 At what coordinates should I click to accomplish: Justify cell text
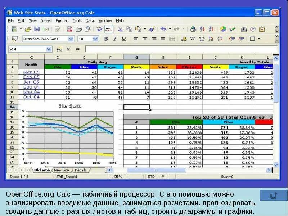[x=163, y=39]
